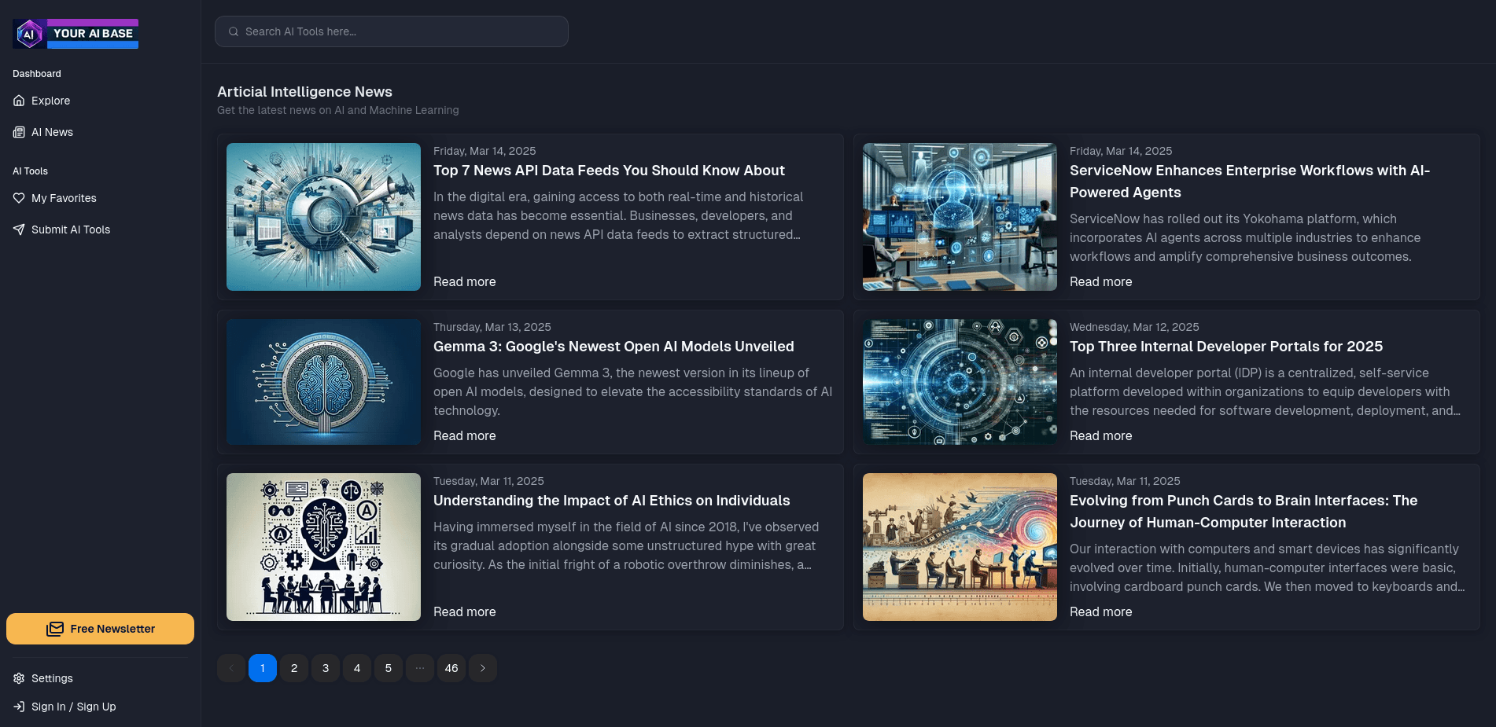This screenshot has height=727, width=1496.
Task: Go back using the left pagination chevron
Action: click(230, 667)
